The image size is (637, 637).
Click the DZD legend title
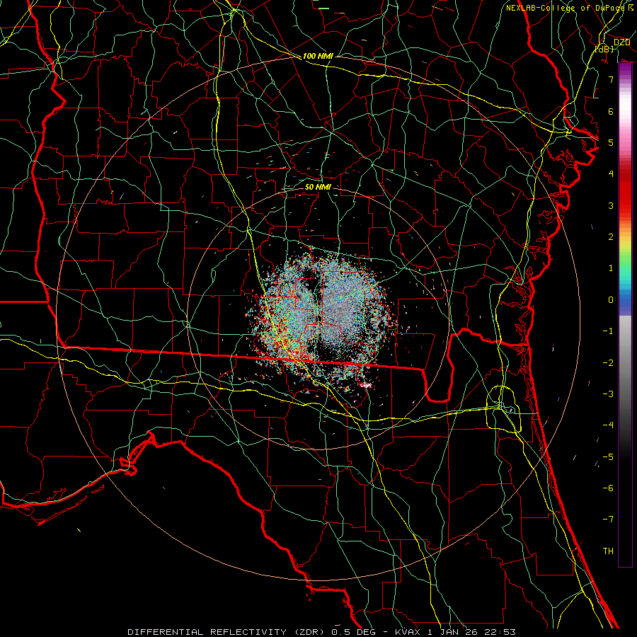tap(621, 42)
